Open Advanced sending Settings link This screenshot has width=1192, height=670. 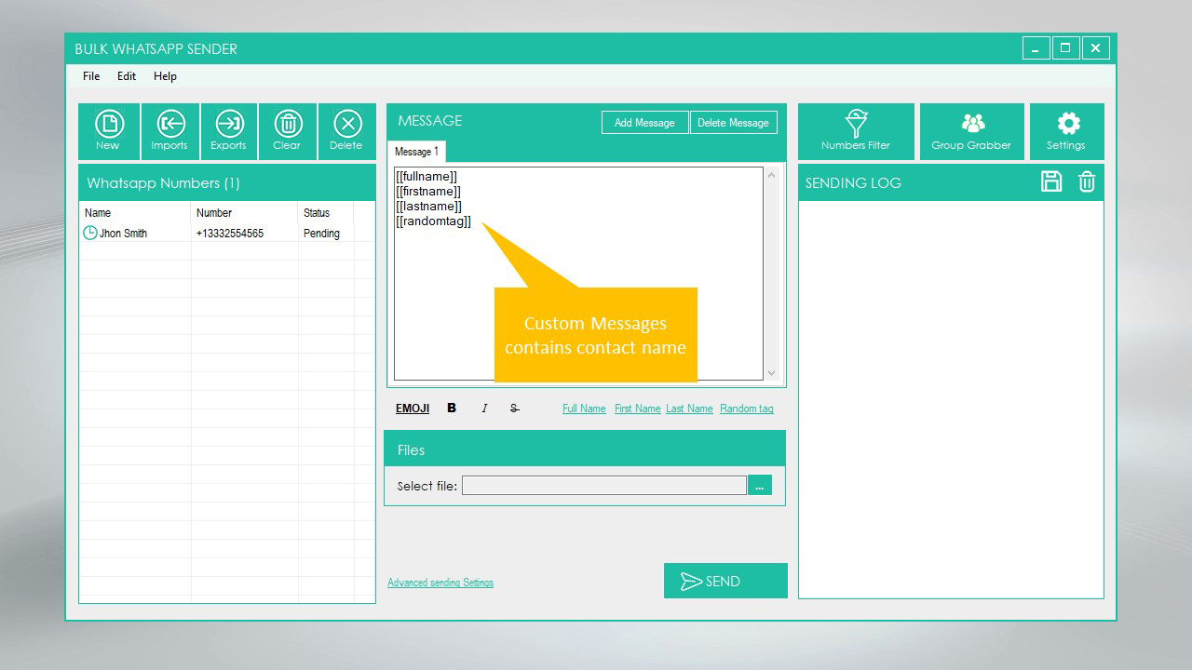440,583
